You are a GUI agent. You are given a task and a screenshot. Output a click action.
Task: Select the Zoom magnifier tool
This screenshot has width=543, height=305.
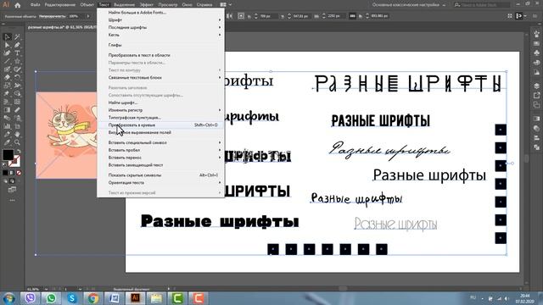click(17, 142)
